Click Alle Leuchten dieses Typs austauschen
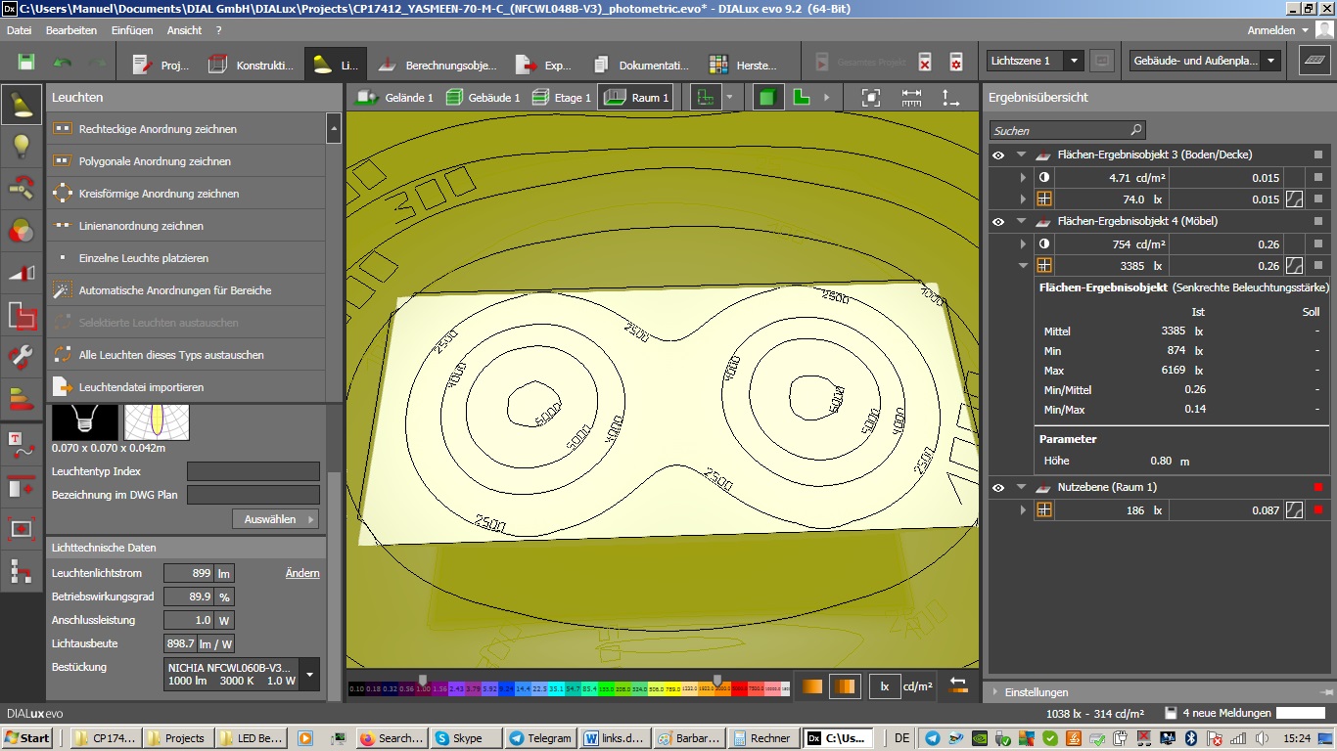Image resolution: width=1337 pixels, height=751 pixels. click(x=186, y=355)
